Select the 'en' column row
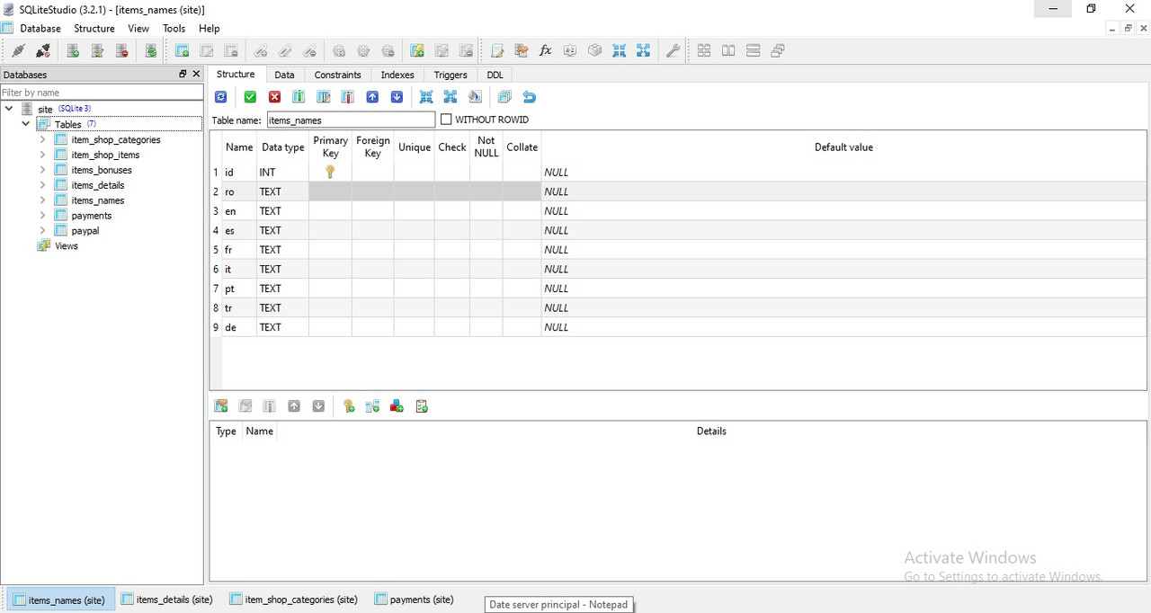 676,211
